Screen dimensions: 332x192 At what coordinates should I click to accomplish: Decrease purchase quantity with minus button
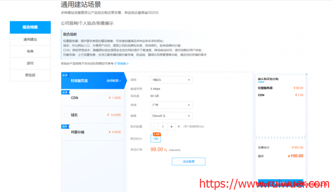click(154, 127)
